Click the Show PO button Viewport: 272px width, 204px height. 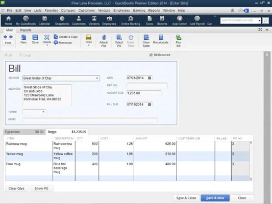tap(41, 188)
